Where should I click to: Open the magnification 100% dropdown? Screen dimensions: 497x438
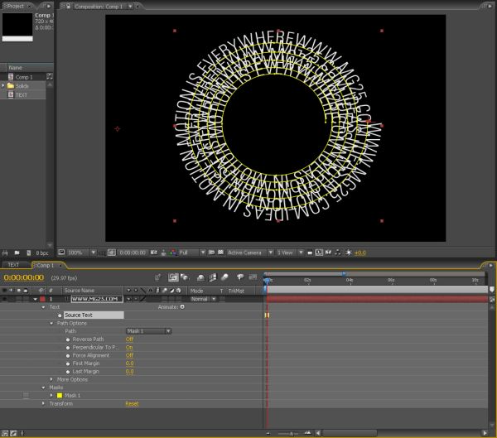[x=81, y=253]
